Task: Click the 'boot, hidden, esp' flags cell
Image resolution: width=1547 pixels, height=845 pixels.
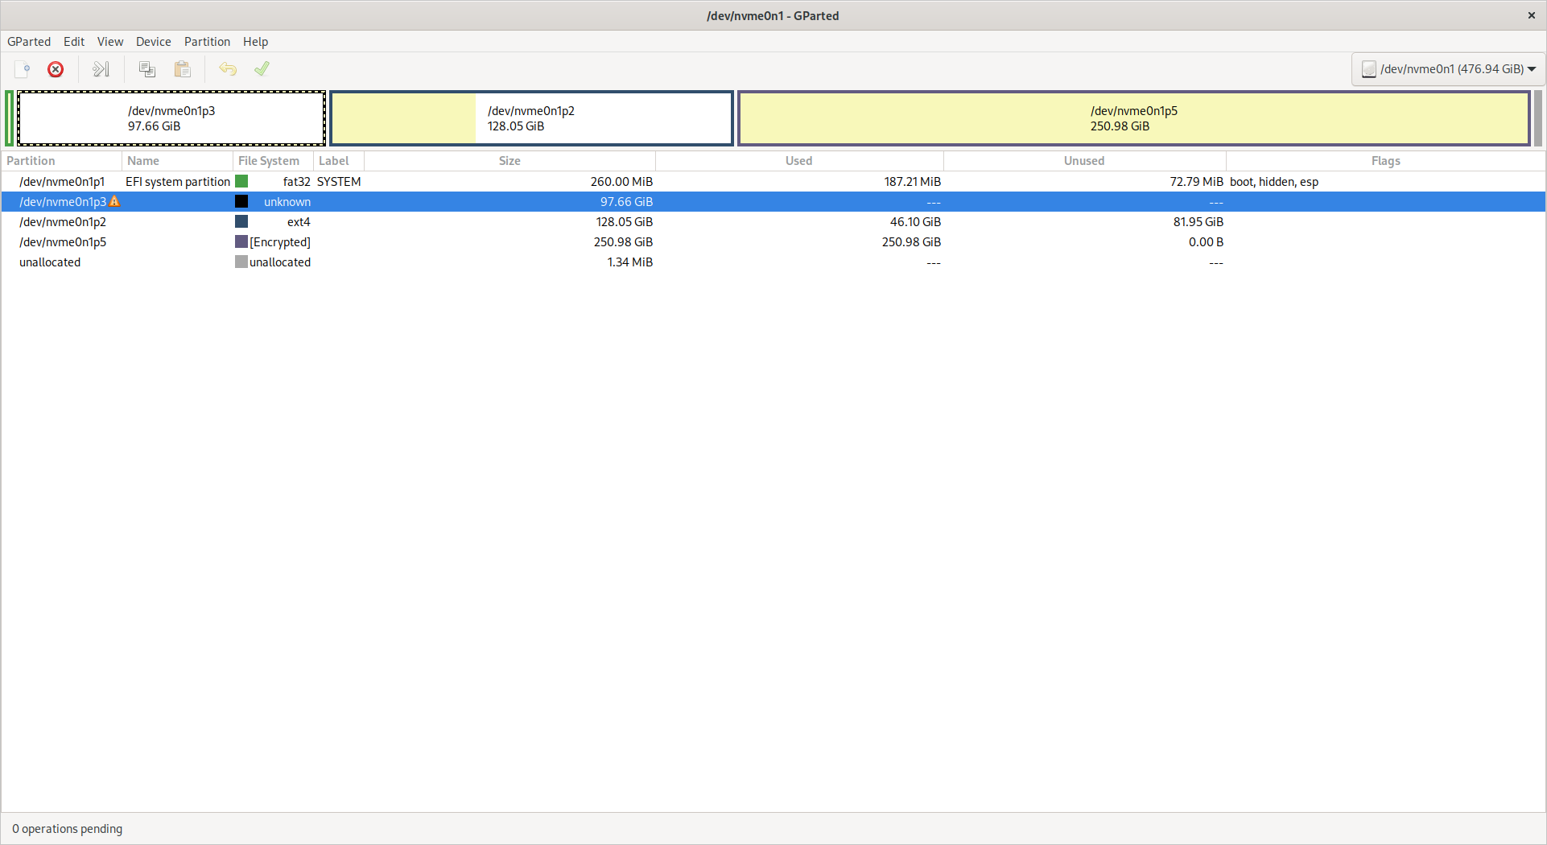Action: coord(1274,182)
